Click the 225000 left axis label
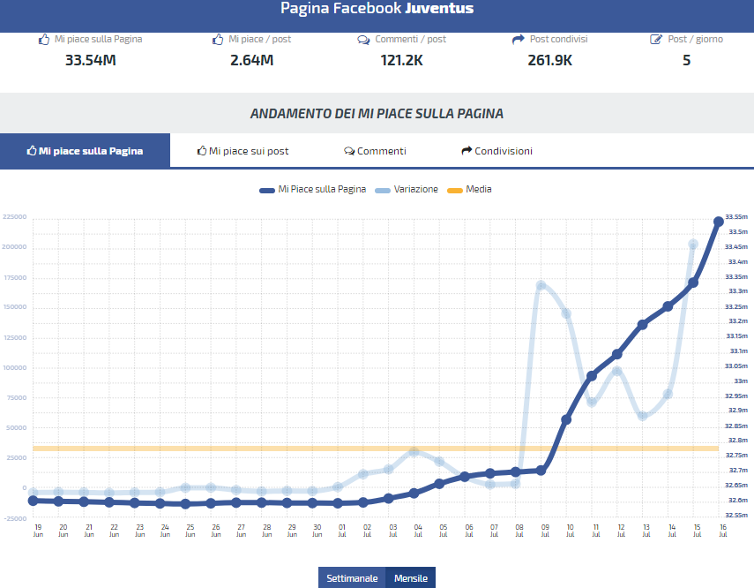The width and height of the screenshot is (754, 588). (14, 216)
